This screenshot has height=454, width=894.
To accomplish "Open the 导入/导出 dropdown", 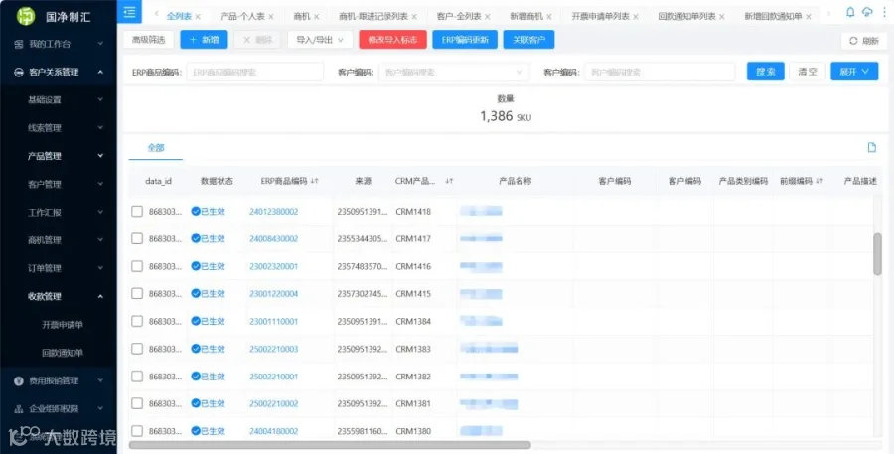I will 320,40.
